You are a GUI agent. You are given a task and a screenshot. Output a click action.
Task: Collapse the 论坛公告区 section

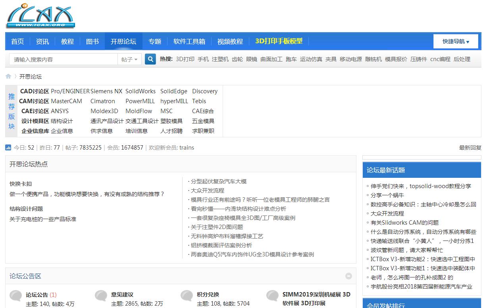348,275
